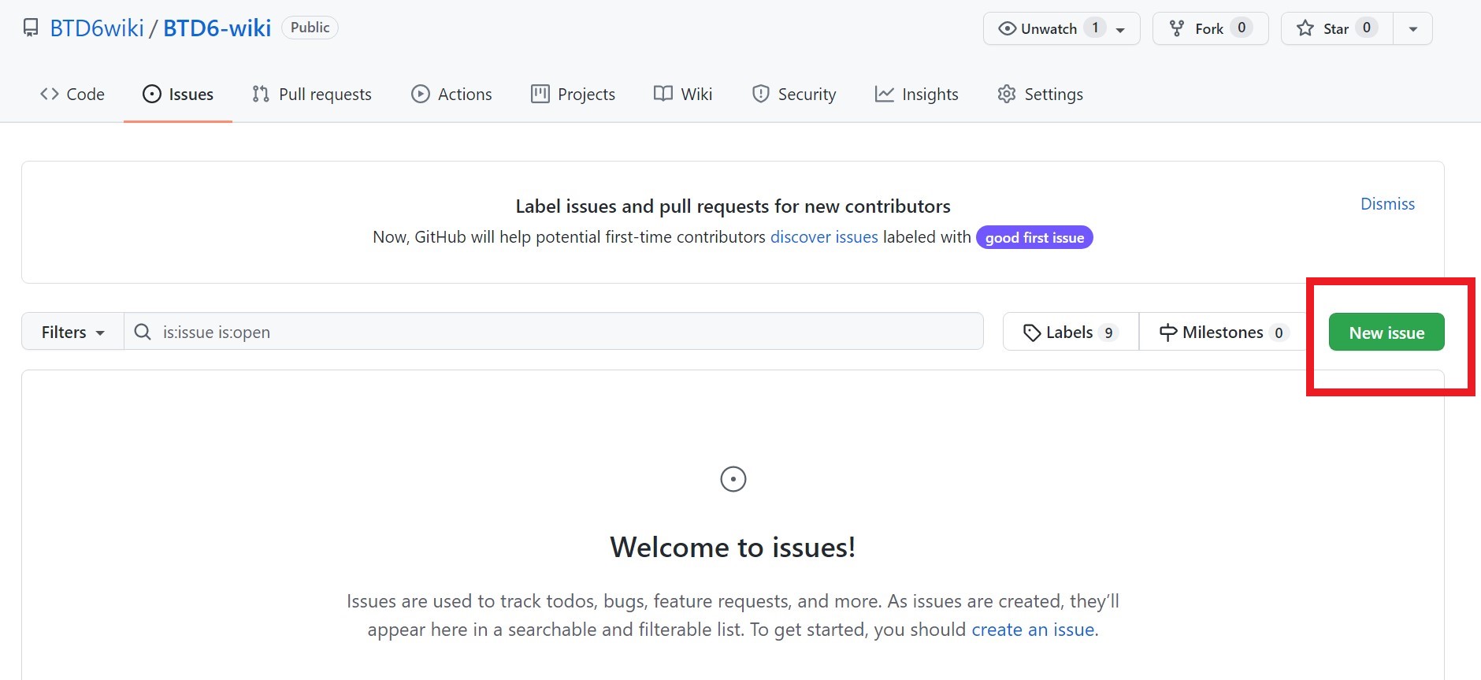Click the Wiki book icon
This screenshot has height=680, width=1481.
point(663,95)
